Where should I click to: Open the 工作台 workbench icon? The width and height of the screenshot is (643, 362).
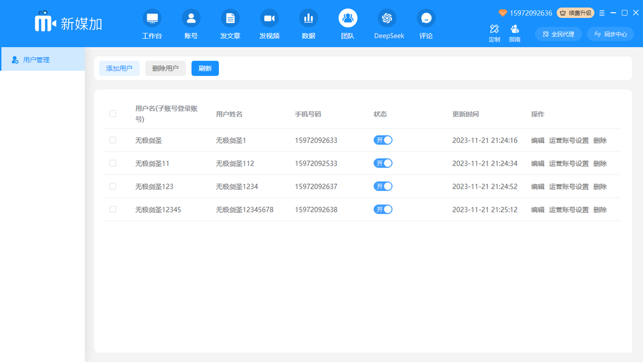pos(152,19)
